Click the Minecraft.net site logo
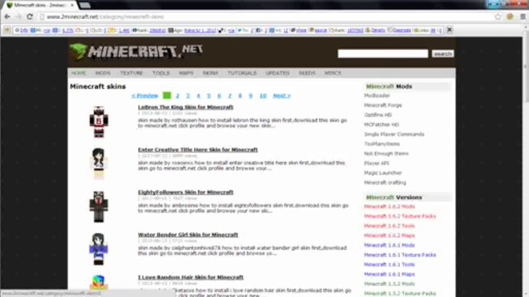 [136, 51]
